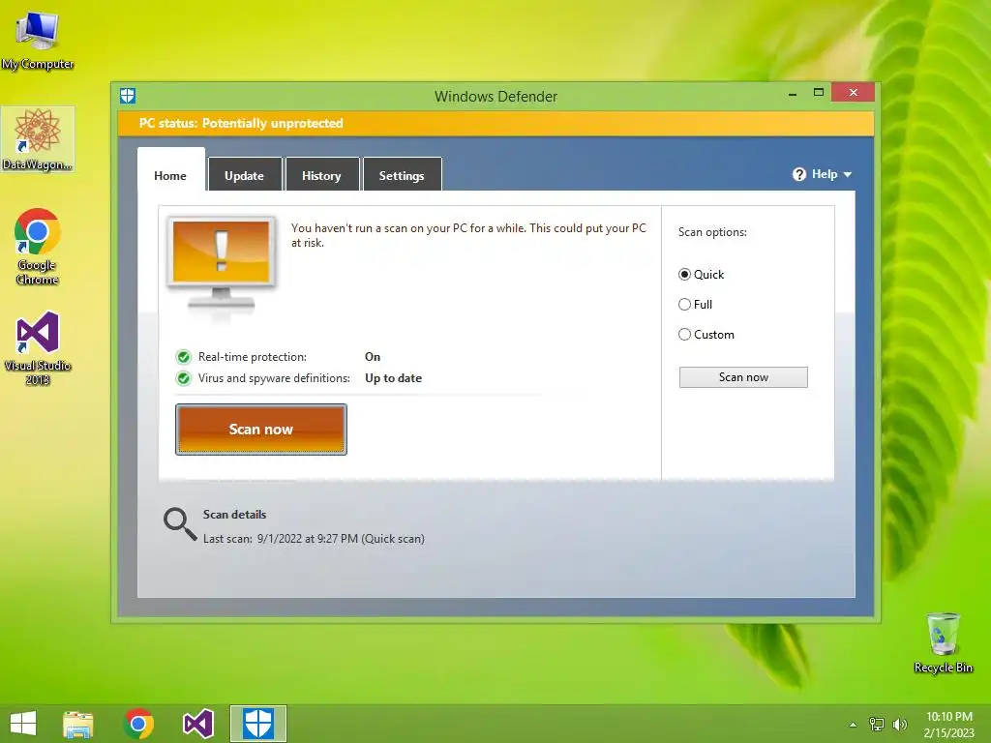Select the Custom scan option
This screenshot has width=991, height=743.
[x=684, y=334]
